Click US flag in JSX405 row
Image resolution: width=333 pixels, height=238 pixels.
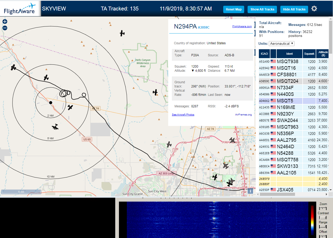273,190
